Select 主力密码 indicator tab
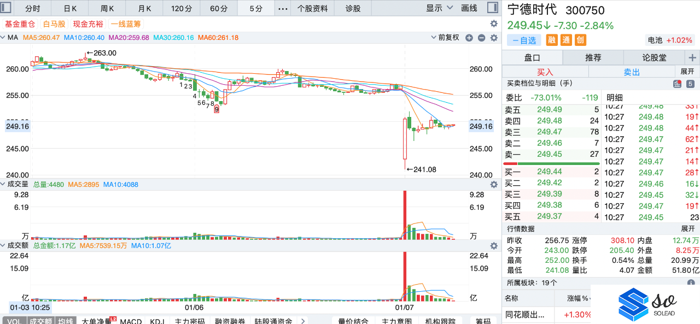 (189, 321)
